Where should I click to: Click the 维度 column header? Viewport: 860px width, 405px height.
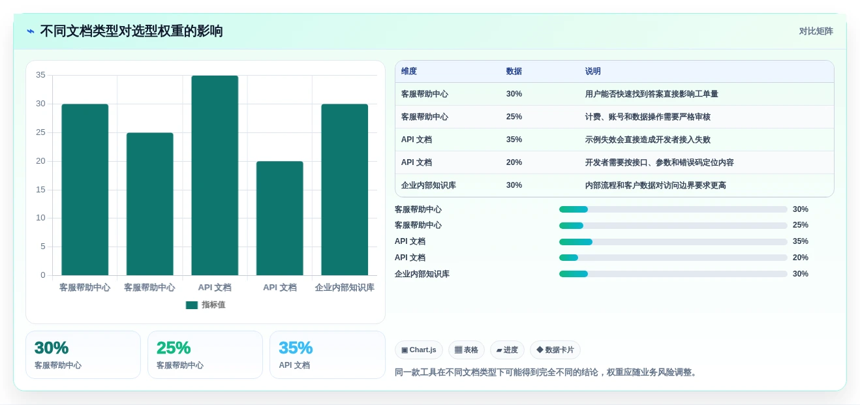pyautogui.click(x=409, y=72)
